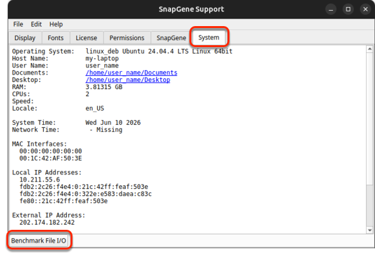
Task: Click the Benchmark File I/O button
Action: (39, 241)
